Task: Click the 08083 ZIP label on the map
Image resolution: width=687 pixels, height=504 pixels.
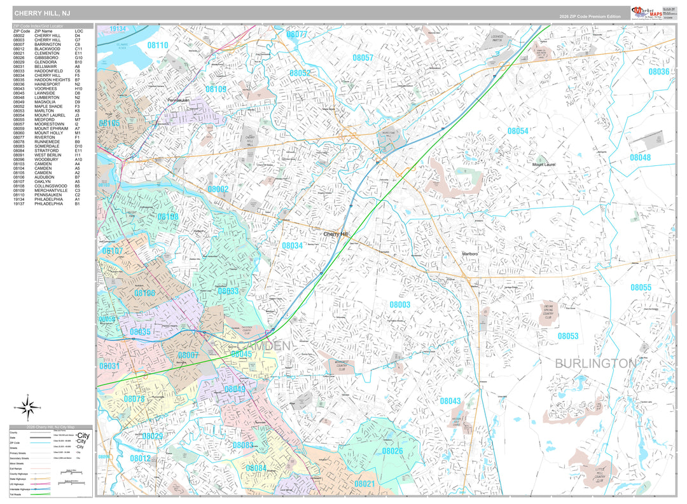Action: 243,446
